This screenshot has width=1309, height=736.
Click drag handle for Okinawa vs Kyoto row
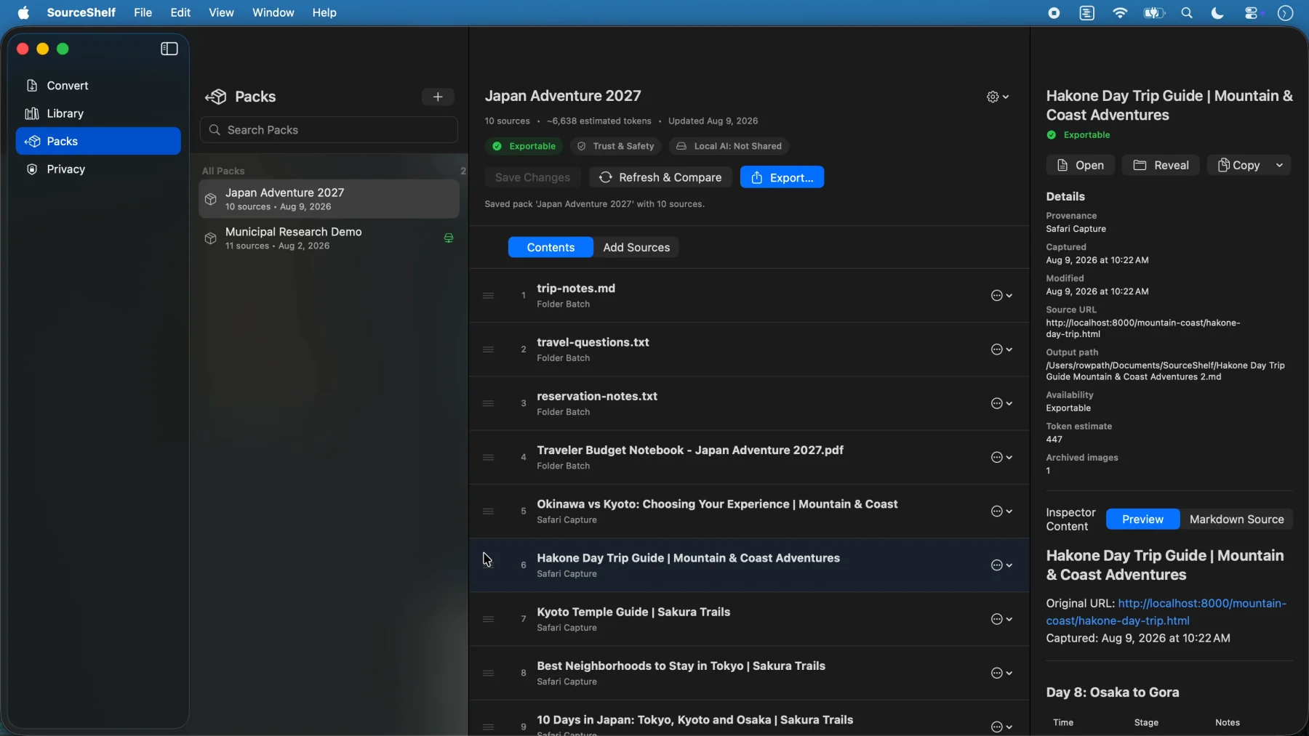tap(488, 511)
